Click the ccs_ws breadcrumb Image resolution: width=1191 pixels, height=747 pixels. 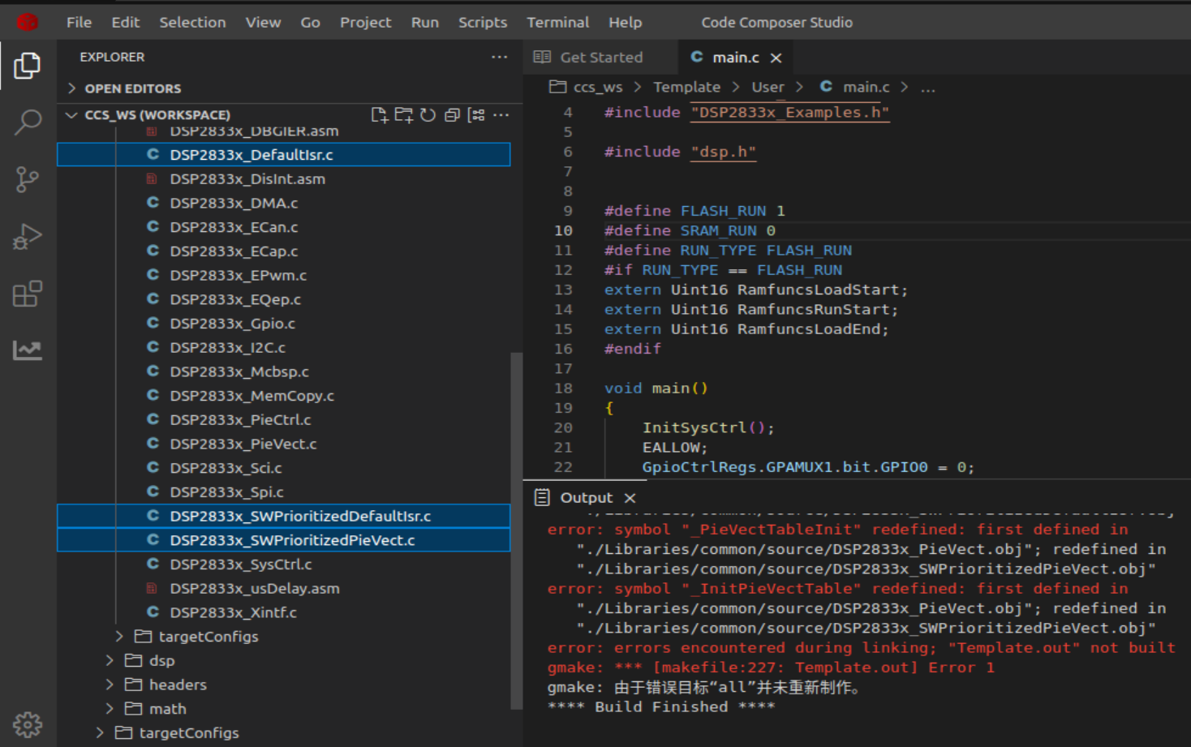(x=597, y=88)
